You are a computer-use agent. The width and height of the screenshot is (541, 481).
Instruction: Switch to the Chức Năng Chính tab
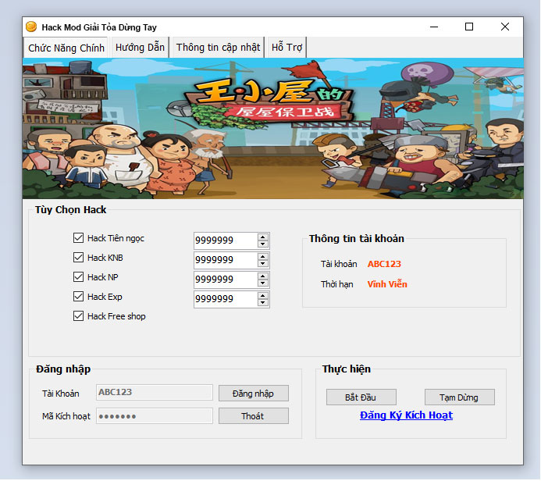click(x=66, y=48)
